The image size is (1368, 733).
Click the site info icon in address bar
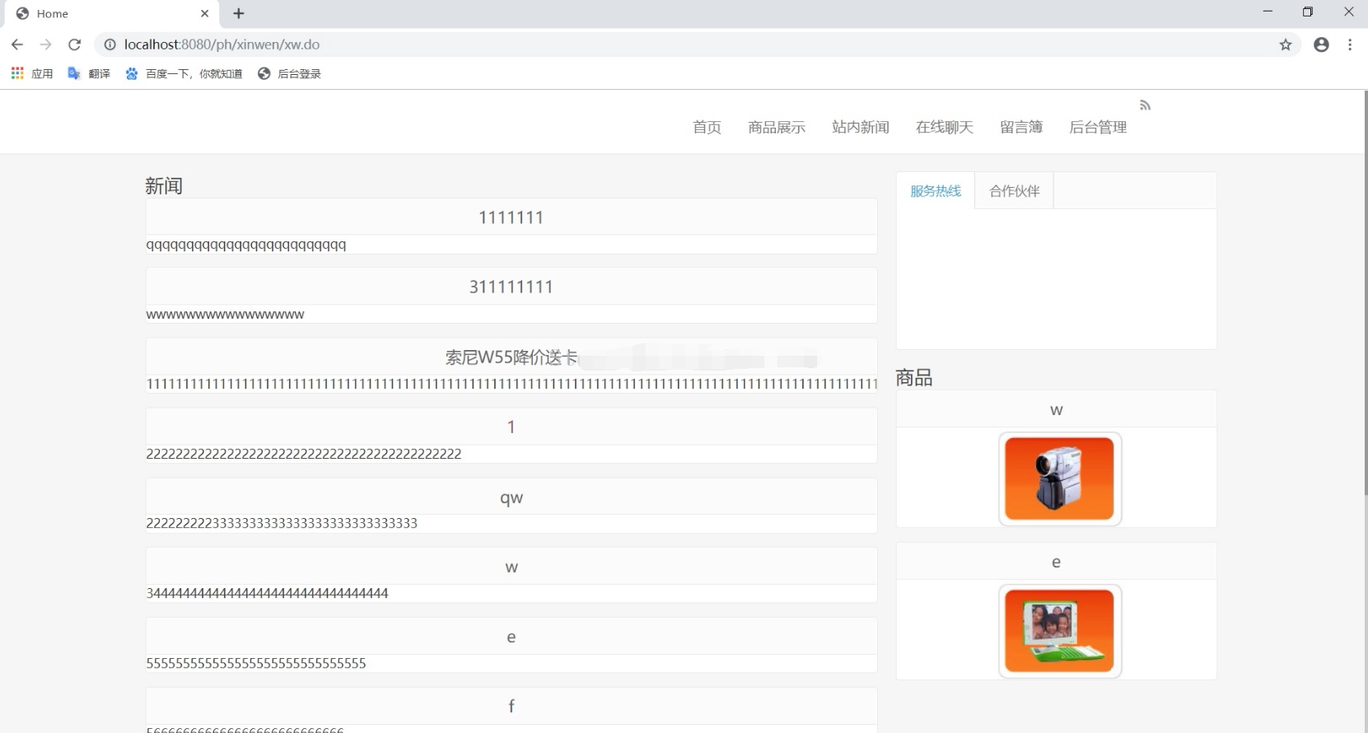[x=110, y=44]
